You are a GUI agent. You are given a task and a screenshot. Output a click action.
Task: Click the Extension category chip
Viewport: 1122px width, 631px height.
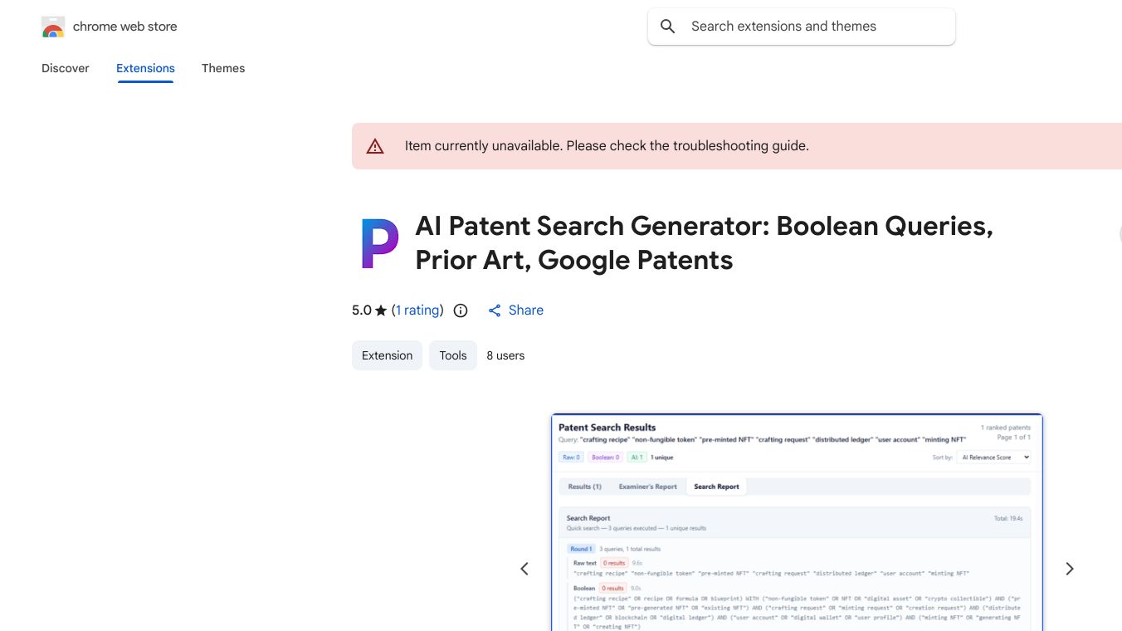pos(387,355)
